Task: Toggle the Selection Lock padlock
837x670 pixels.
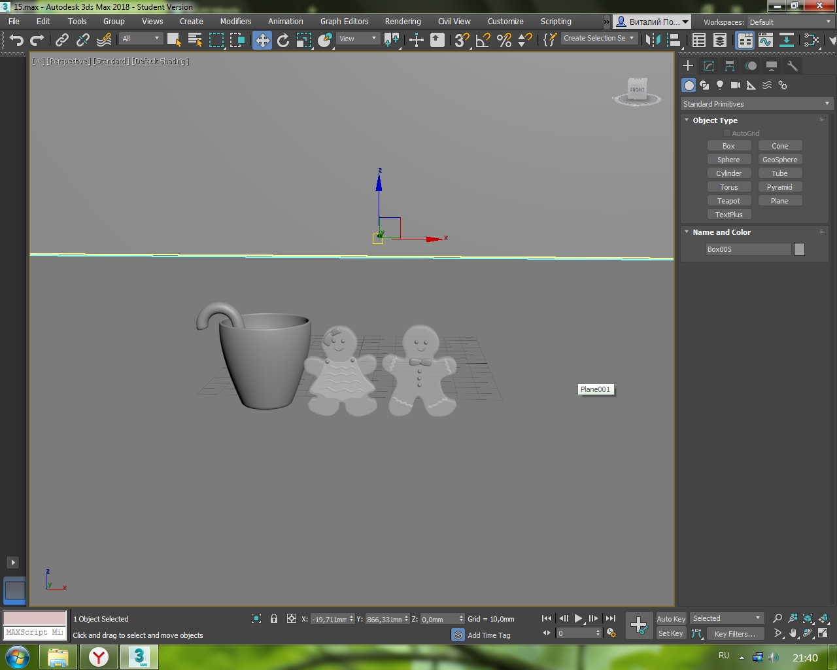Action: (274, 619)
